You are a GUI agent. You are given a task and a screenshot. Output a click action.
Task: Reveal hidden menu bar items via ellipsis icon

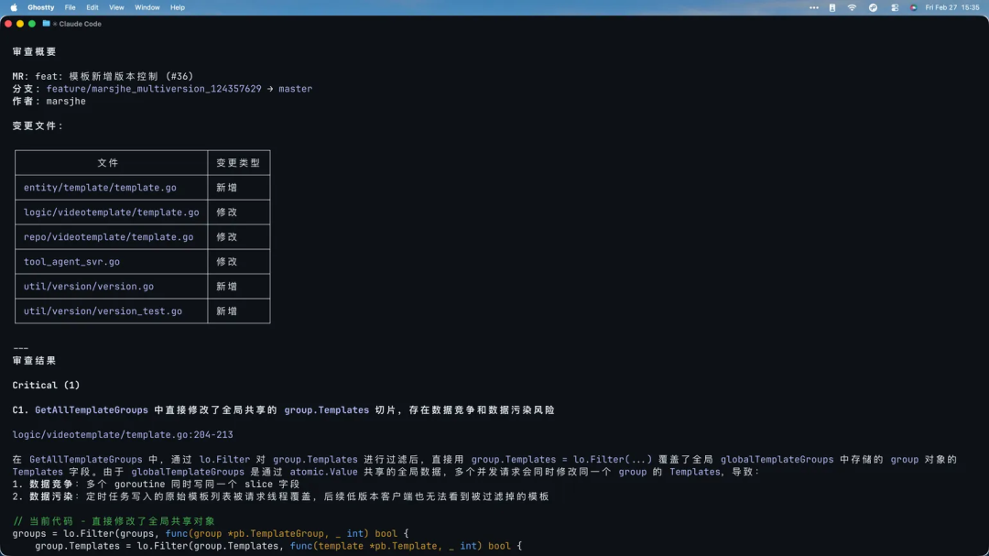tap(814, 7)
